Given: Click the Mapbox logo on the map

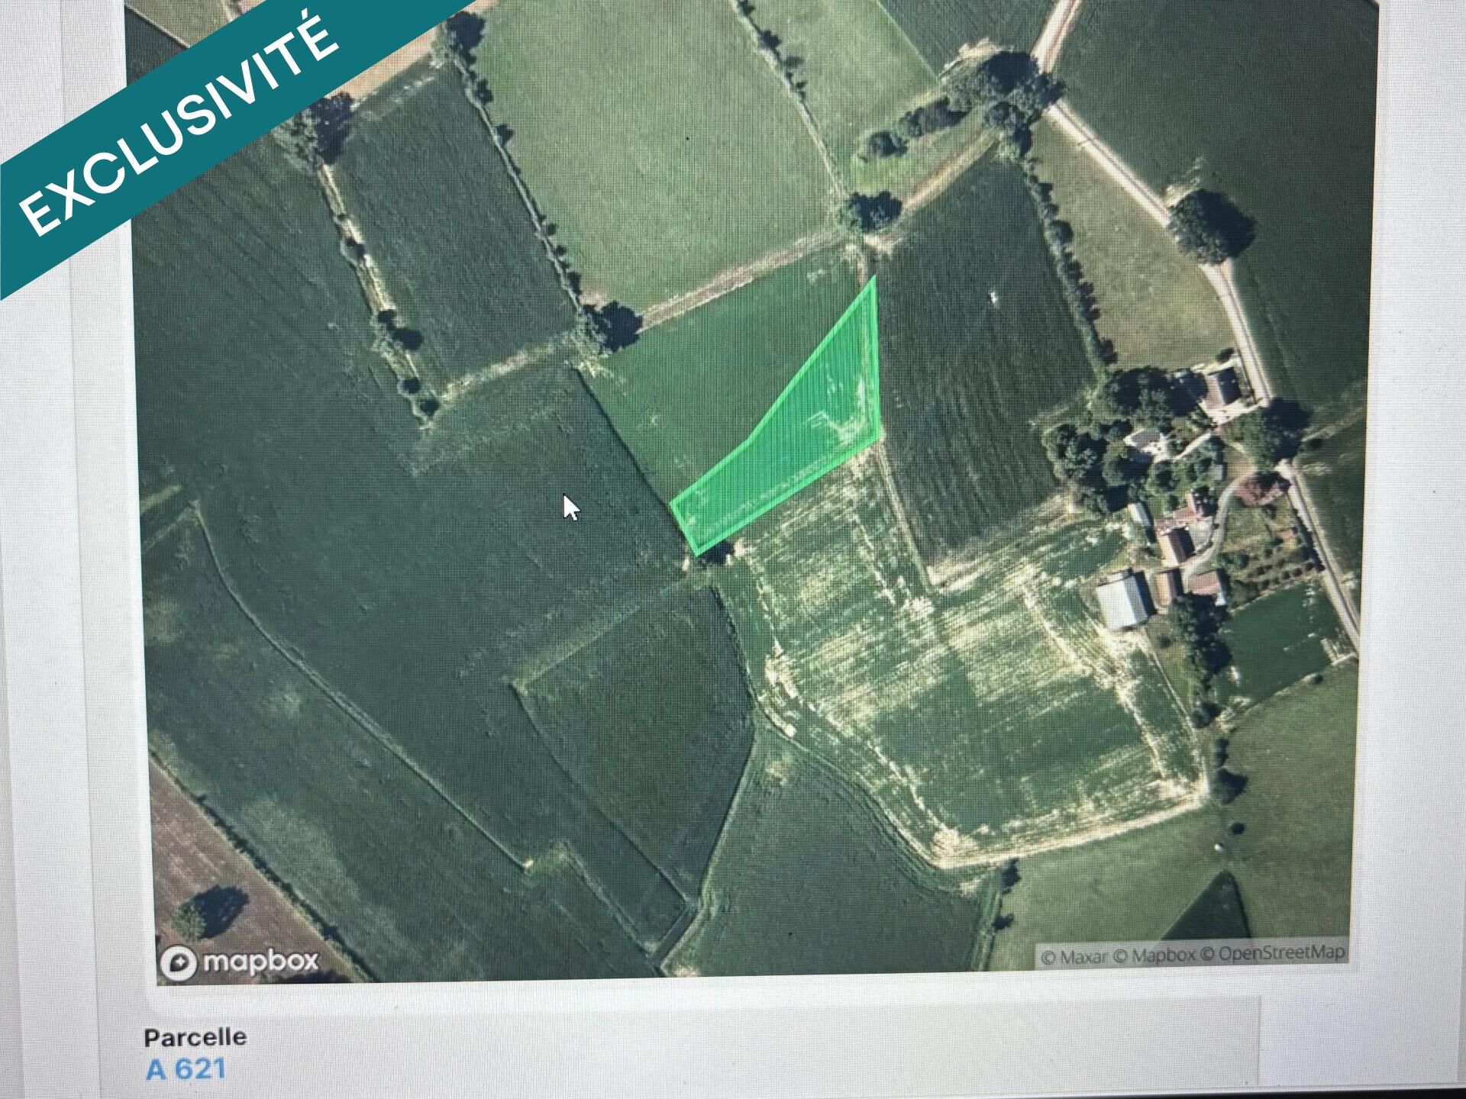Looking at the screenshot, I should pos(239,962).
